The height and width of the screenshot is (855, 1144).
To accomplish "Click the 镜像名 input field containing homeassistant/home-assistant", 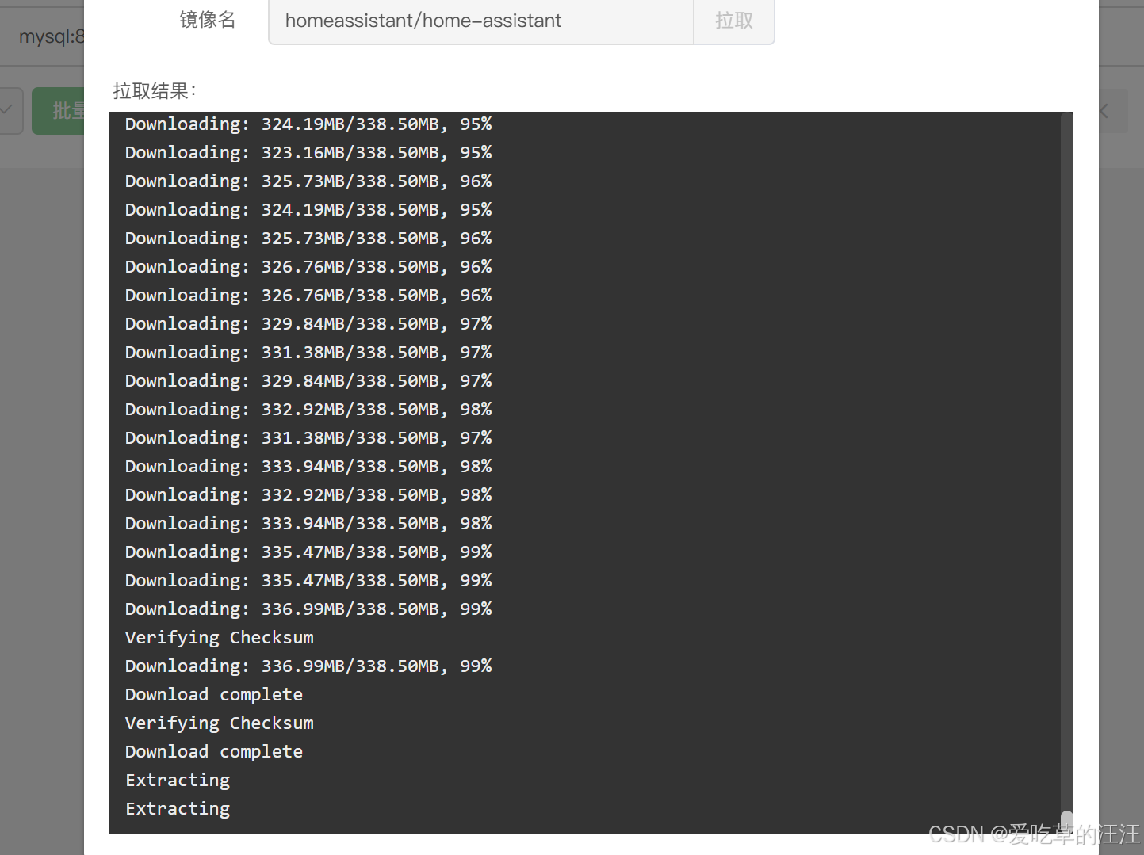I will (x=481, y=21).
